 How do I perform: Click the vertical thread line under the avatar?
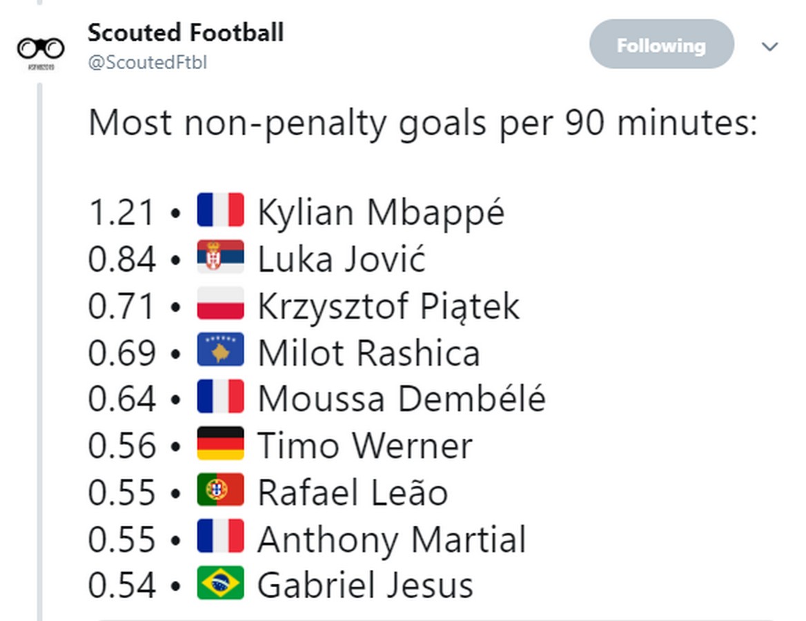39,345
